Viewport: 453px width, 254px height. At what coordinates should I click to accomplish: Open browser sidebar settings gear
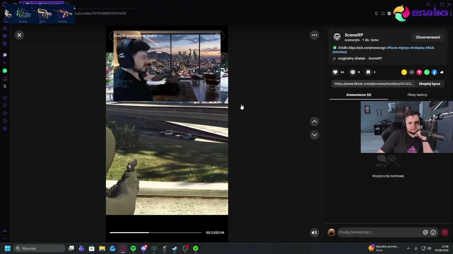coord(5,129)
